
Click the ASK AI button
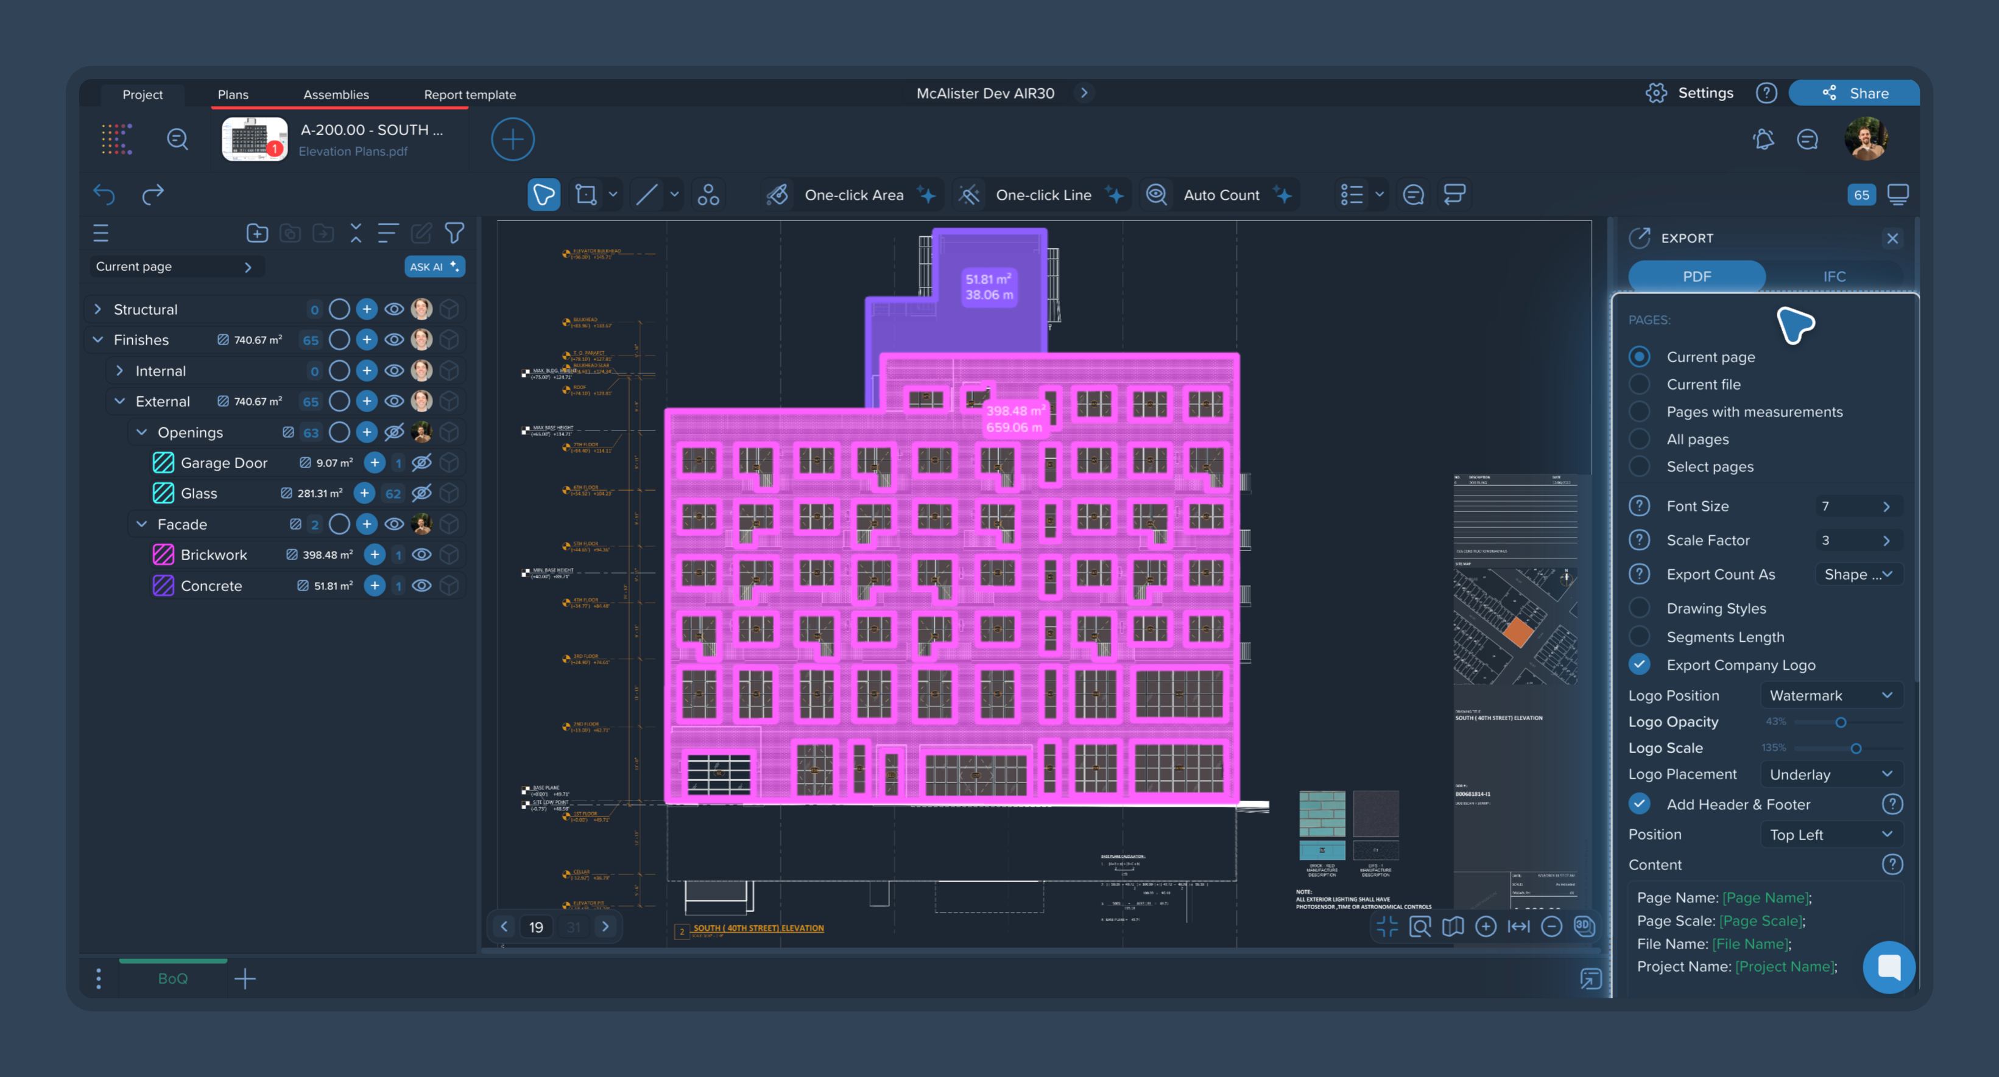[434, 266]
